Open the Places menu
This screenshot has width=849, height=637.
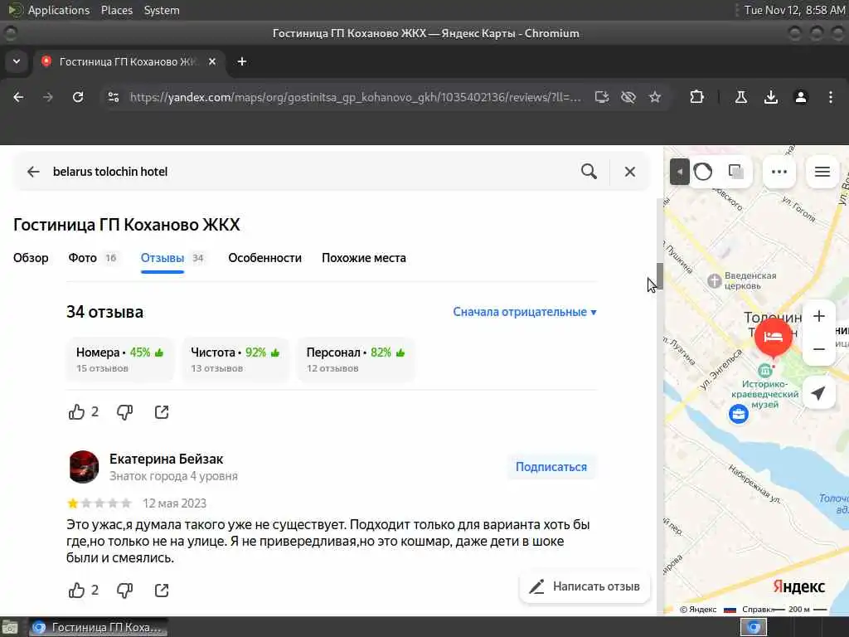pyautogui.click(x=116, y=10)
